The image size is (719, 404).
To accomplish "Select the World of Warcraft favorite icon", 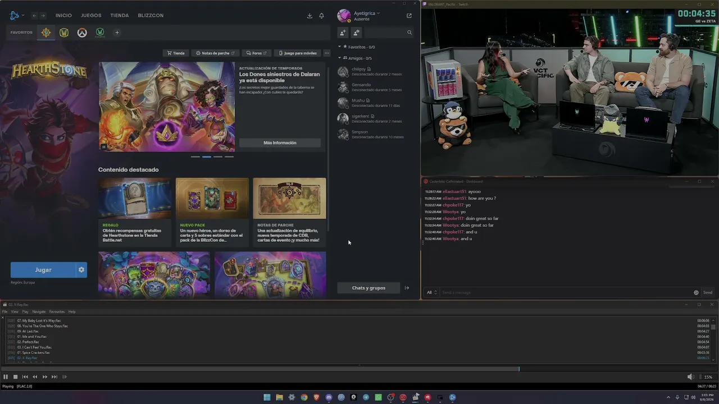I will (x=64, y=33).
